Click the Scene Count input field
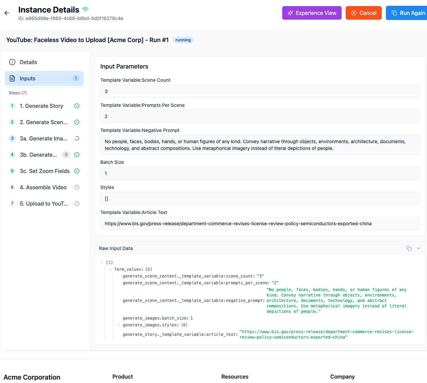 [x=260, y=91]
